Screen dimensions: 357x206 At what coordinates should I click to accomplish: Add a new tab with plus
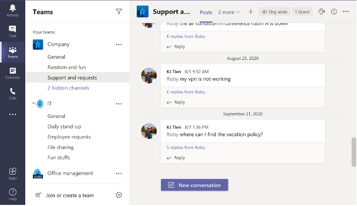coord(250,12)
